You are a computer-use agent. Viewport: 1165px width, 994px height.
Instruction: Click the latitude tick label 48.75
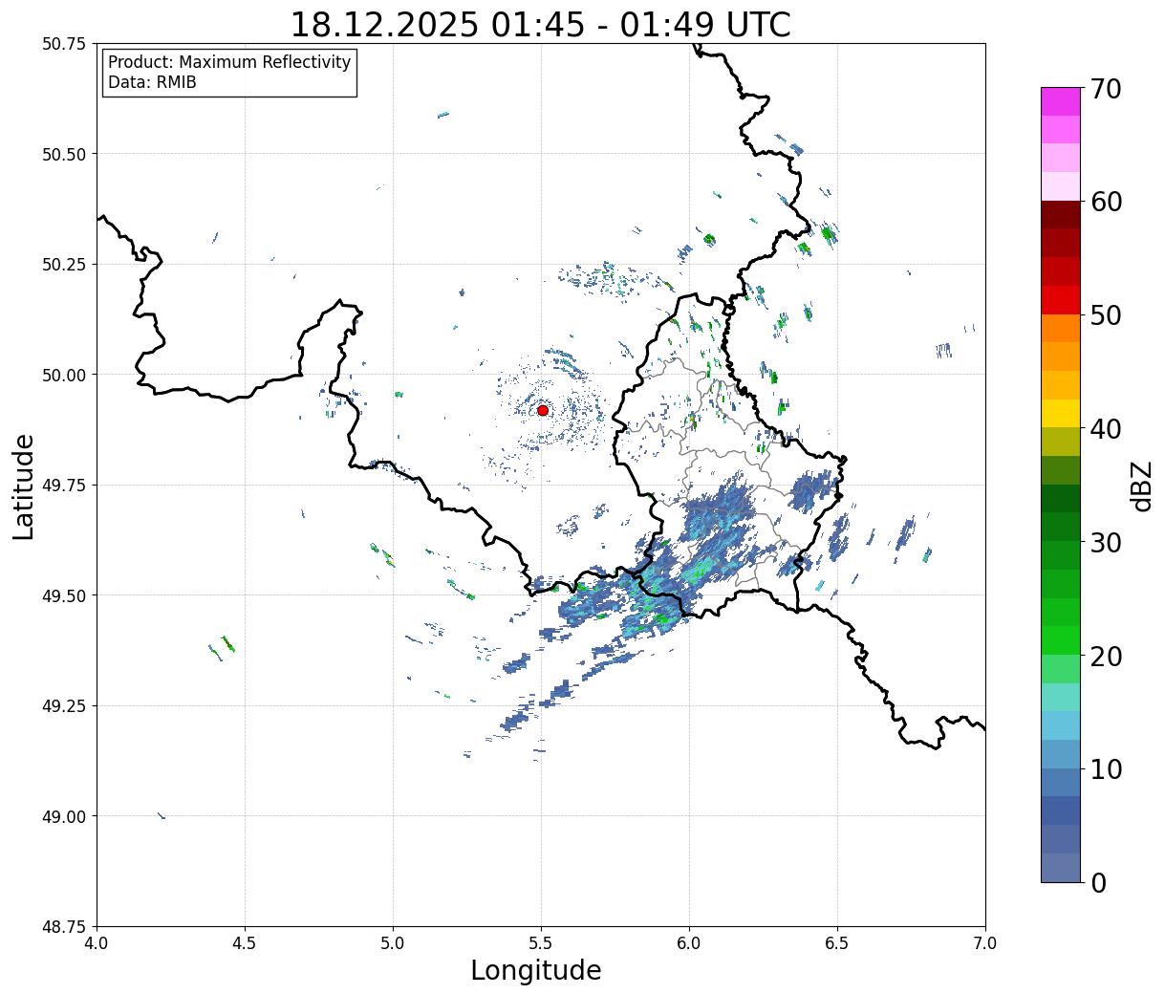(x=64, y=927)
